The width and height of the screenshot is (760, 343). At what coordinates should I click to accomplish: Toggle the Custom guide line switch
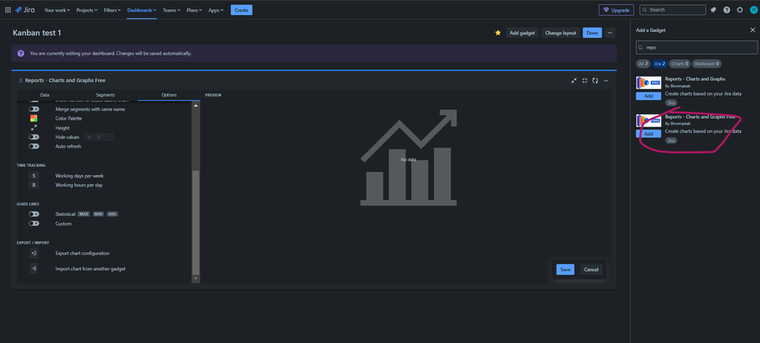[34, 224]
